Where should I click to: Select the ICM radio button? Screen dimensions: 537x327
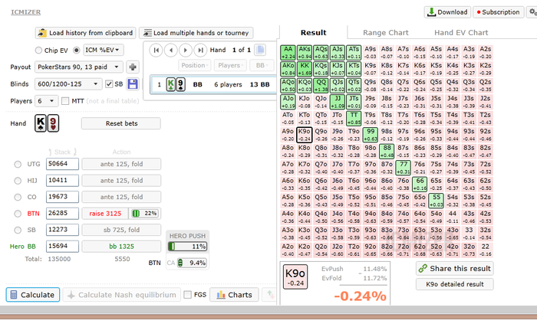click(x=77, y=51)
